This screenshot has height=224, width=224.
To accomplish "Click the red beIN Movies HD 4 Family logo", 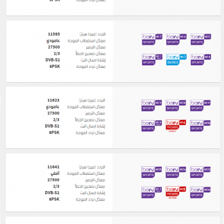I will point(175,126).
